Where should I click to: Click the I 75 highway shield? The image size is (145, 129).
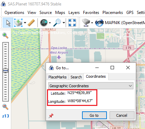(x=128, y=48)
